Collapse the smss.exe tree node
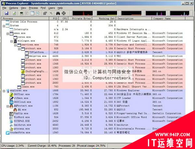The height and width of the screenshot is (149, 195). coord(8,34)
